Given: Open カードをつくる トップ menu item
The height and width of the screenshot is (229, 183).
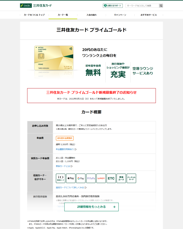Looking at the screenshot, I should (x=34, y=15).
